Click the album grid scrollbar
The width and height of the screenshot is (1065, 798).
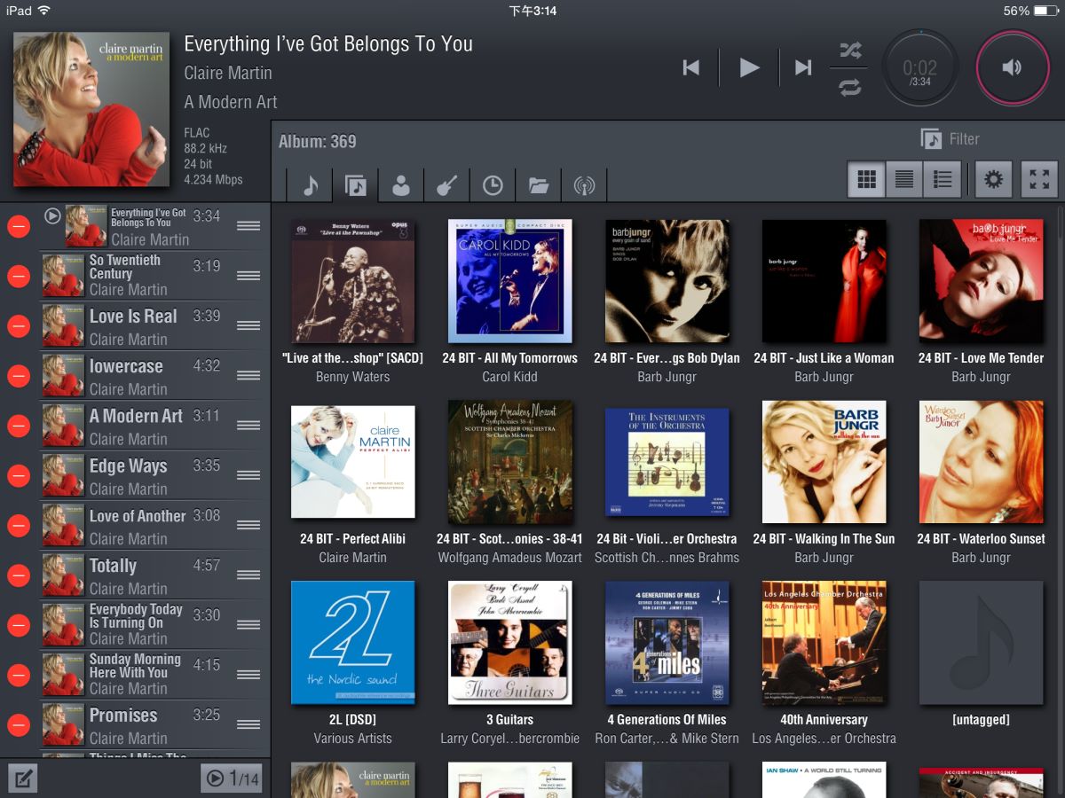[1061, 222]
